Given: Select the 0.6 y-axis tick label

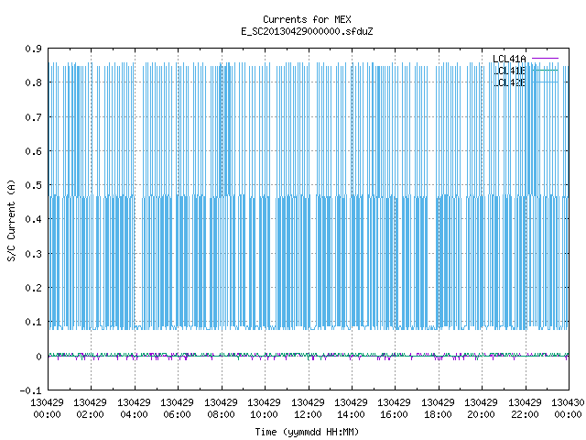Looking at the screenshot, I should click(33, 151).
